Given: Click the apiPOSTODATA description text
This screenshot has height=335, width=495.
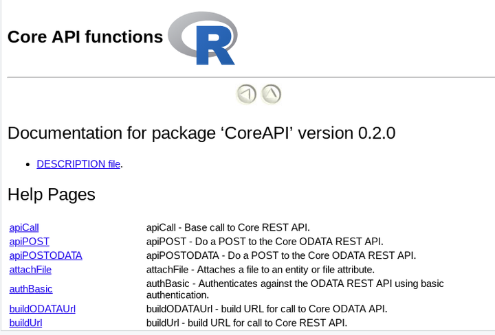Looking at the screenshot, I should [280, 255].
